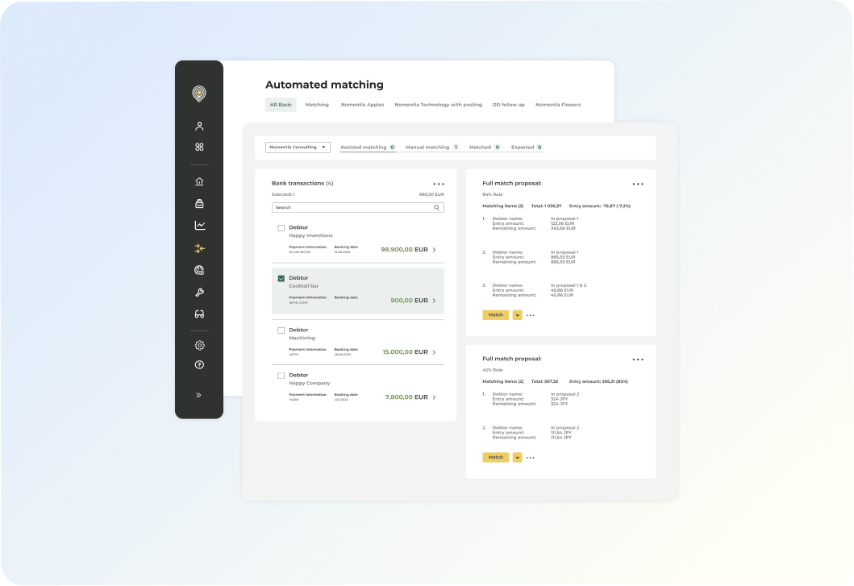Switch to the Manual matching tab
The height and width of the screenshot is (586, 854).
click(x=427, y=147)
